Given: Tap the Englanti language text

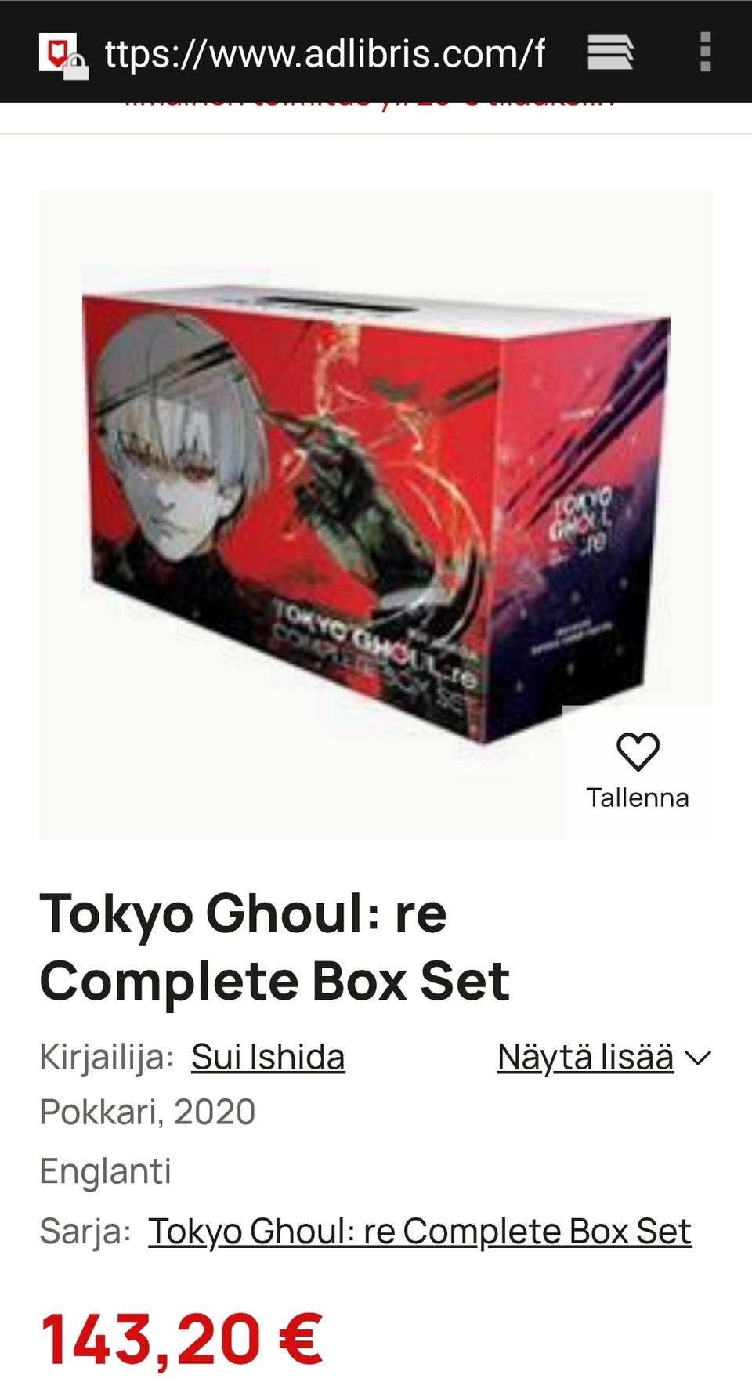Looking at the screenshot, I should click(105, 1171).
